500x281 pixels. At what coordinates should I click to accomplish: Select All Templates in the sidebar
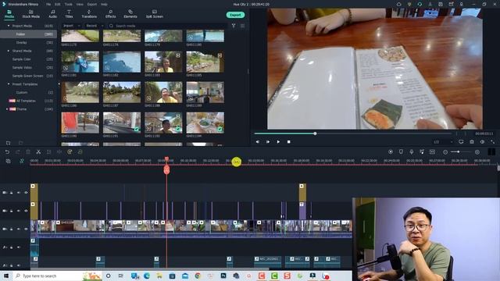coord(27,101)
